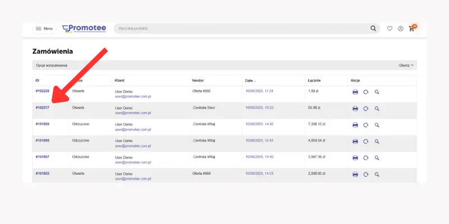Open the wishlist heart icon
This screenshot has width=449, height=224.
[x=390, y=29]
